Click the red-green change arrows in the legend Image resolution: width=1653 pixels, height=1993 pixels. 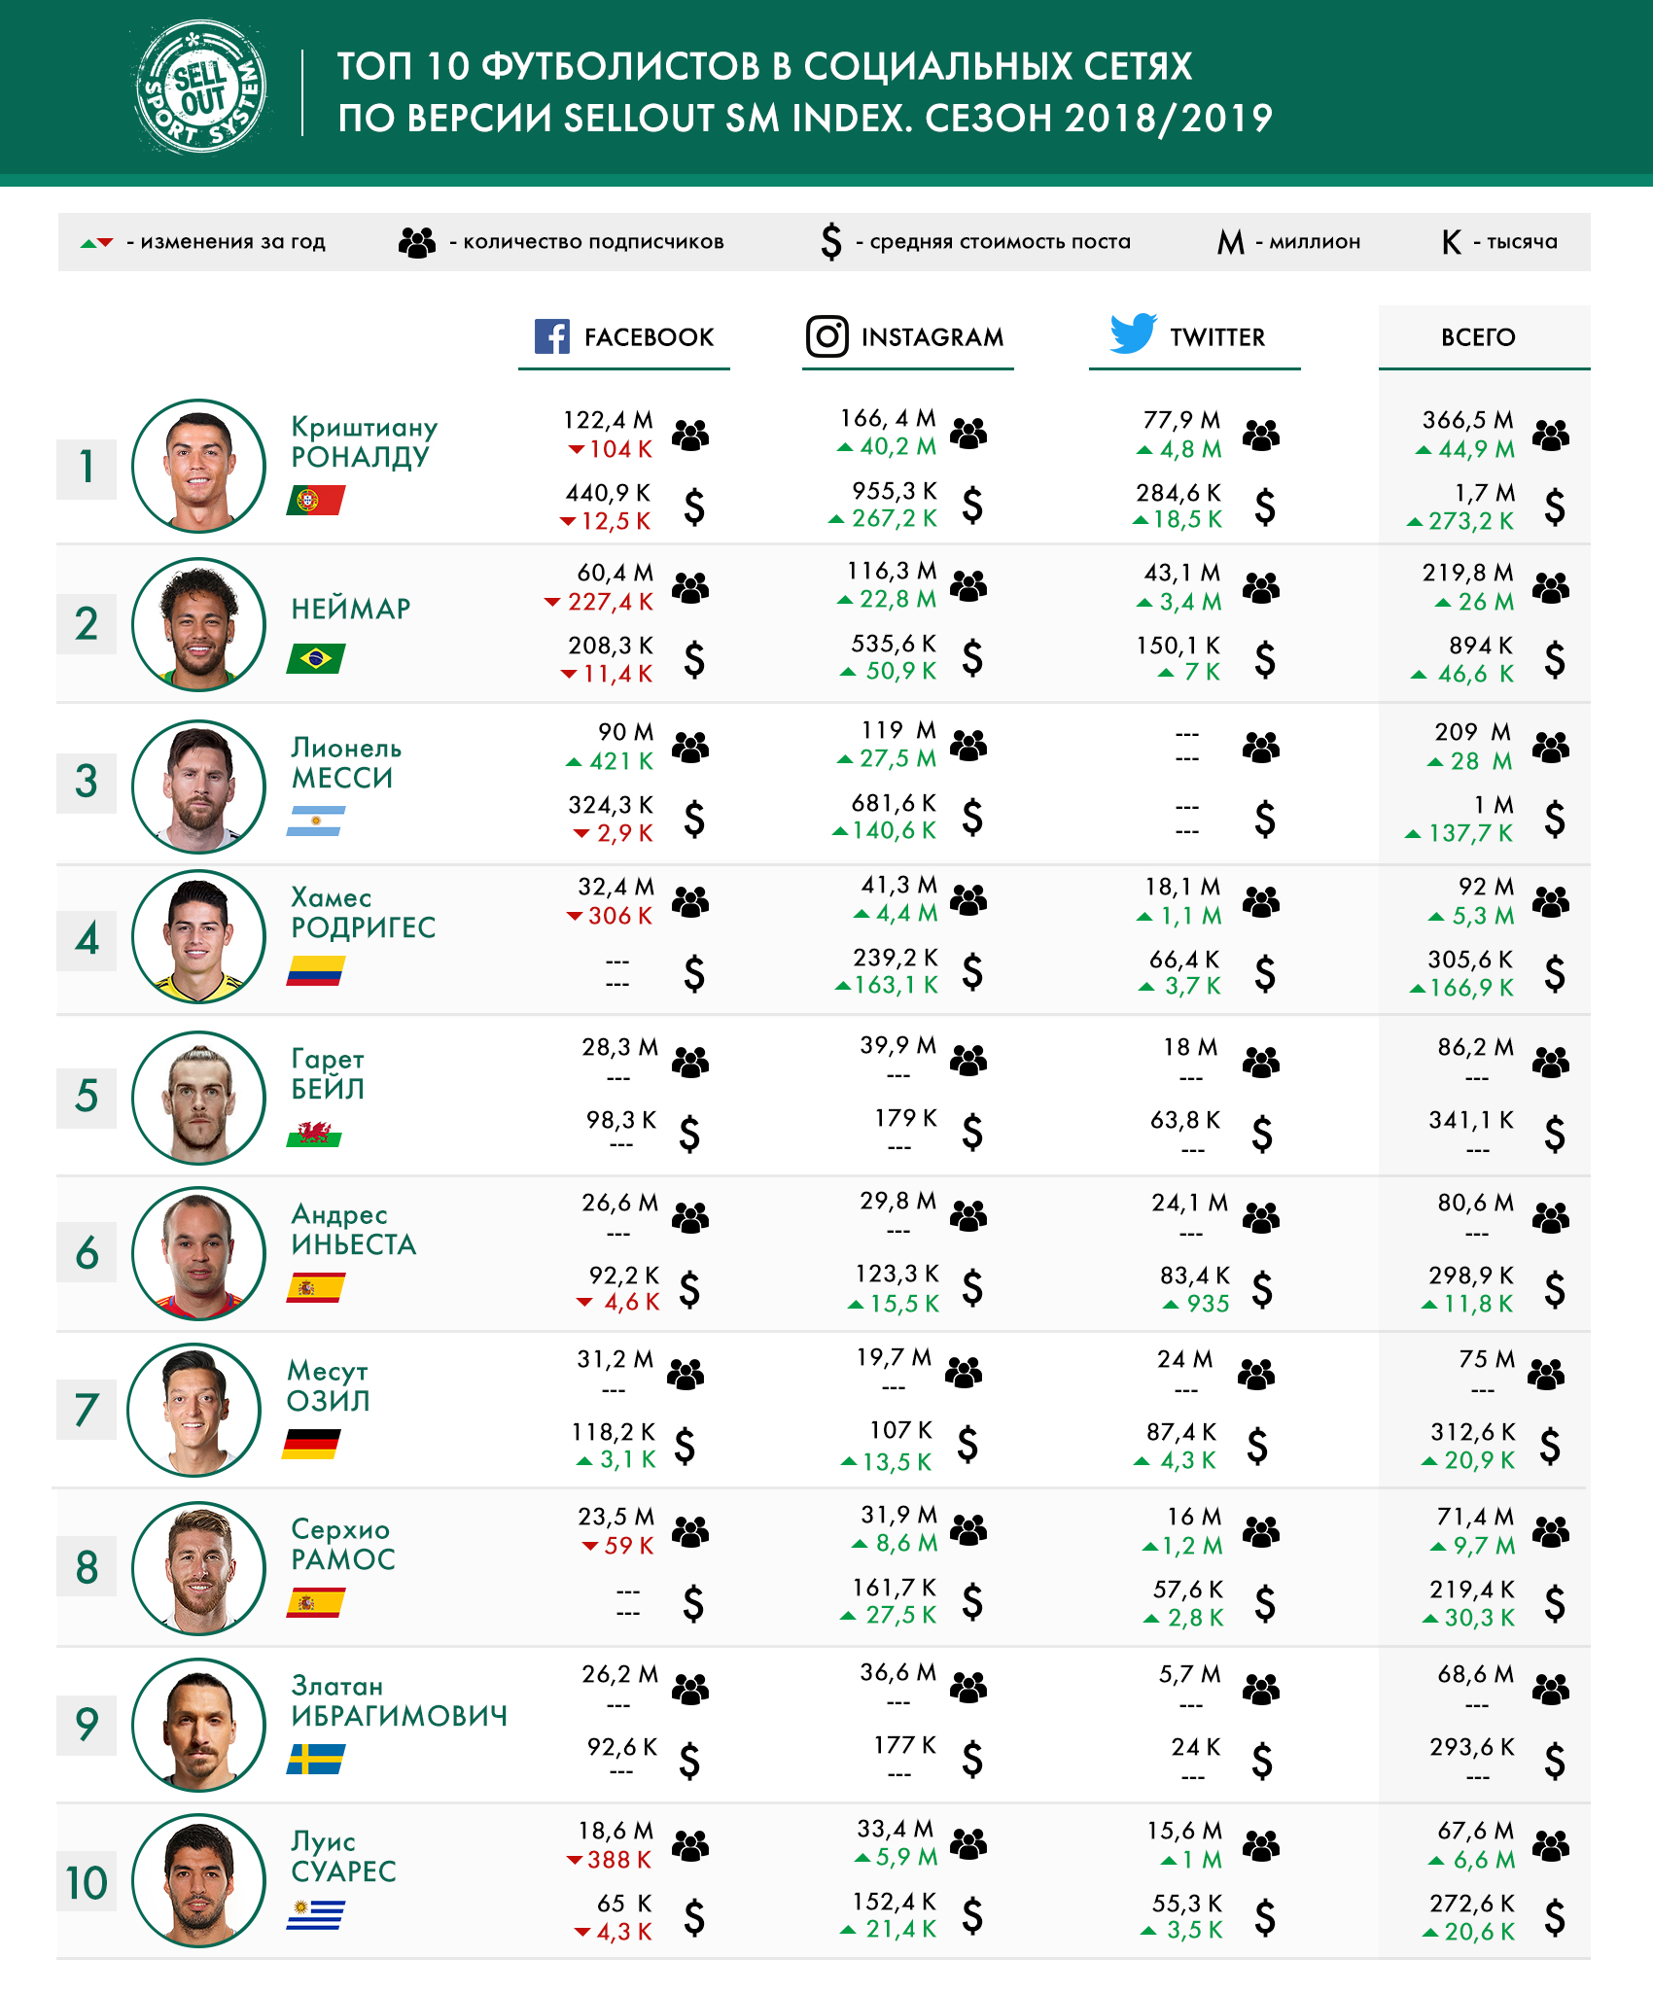pos(97,242)
